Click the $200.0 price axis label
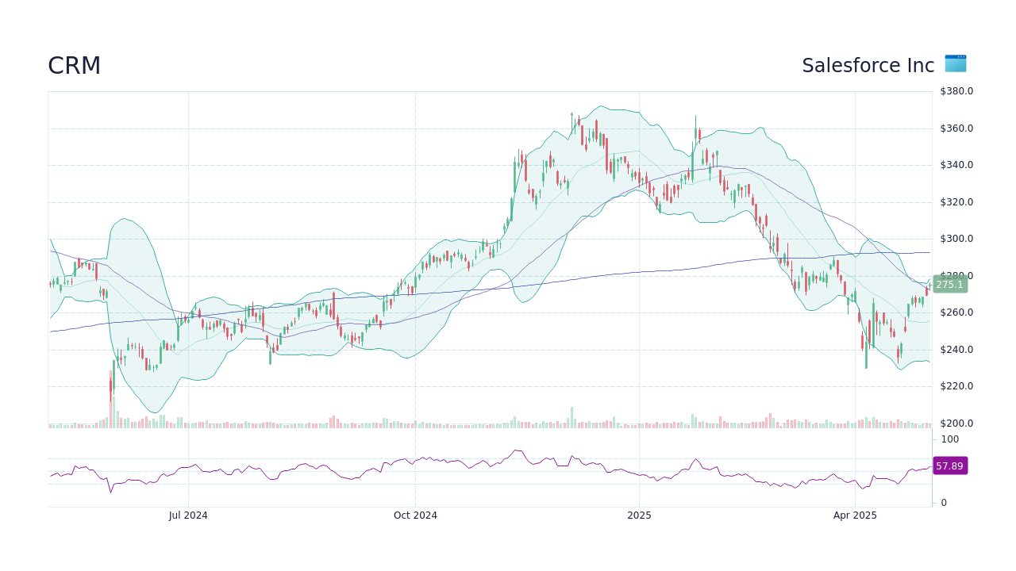This screenshot has width=1016, height=571. pyautogui.click(x=956, y=423)
